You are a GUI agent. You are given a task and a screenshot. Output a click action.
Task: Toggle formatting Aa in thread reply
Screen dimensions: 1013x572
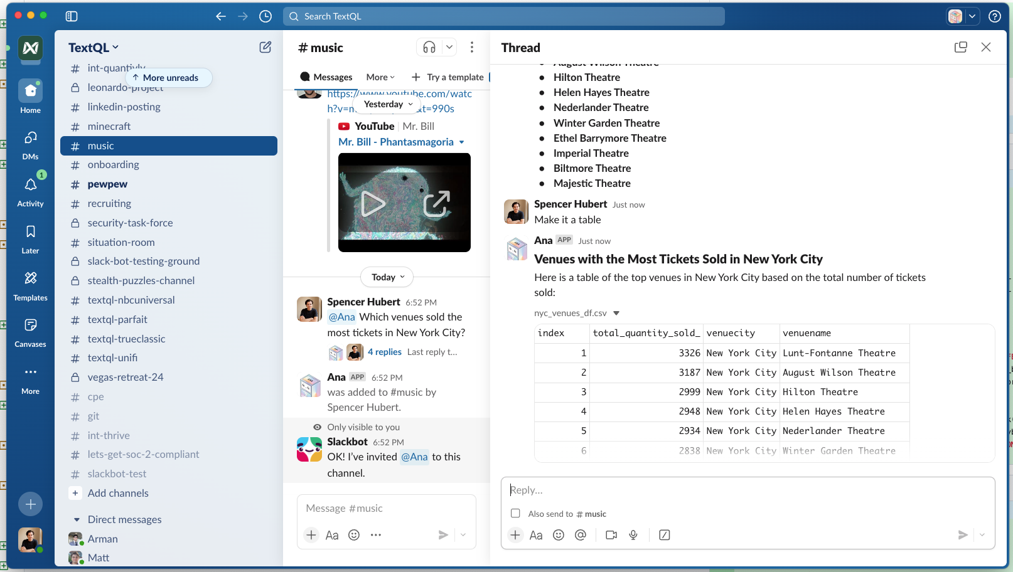(536, 535)
